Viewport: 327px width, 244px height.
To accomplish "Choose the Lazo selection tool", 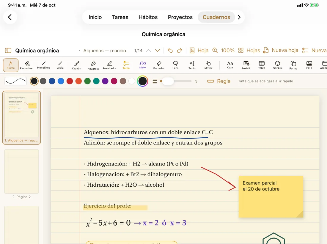I will 175,65.
